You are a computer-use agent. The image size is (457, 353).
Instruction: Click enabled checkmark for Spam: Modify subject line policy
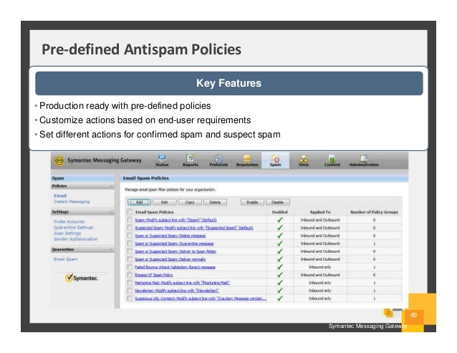280,220
